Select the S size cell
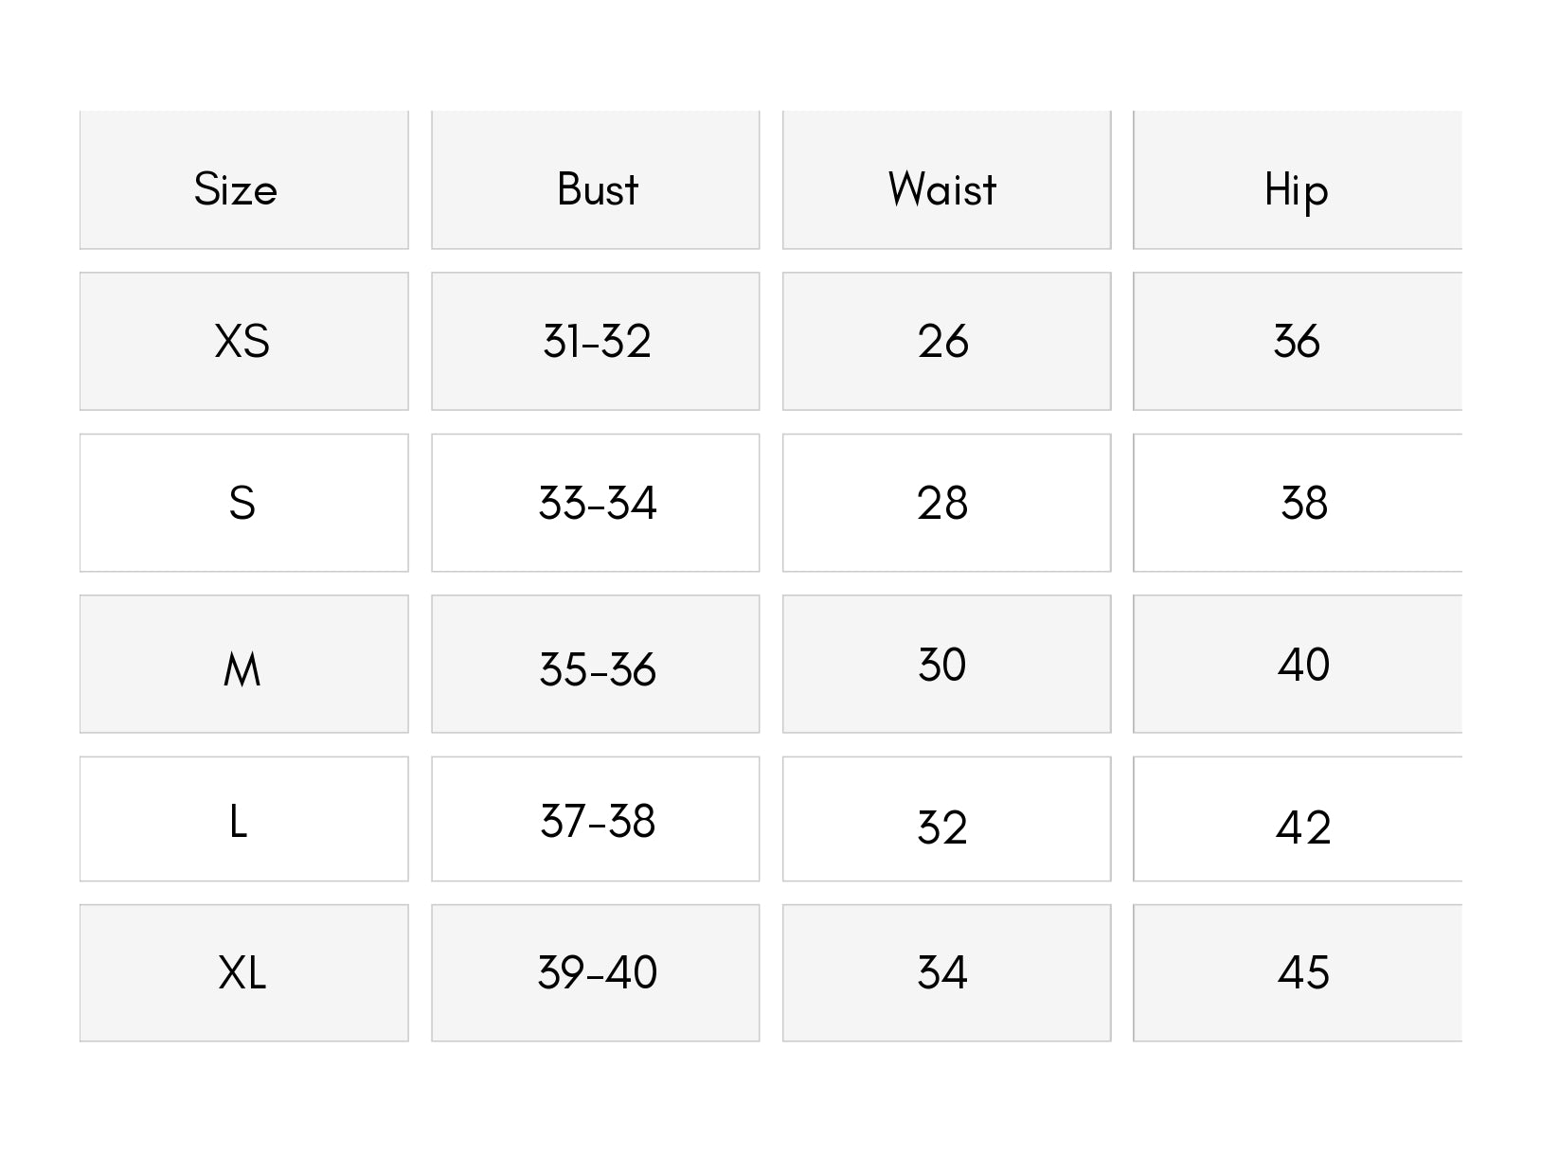 [242, 503]
